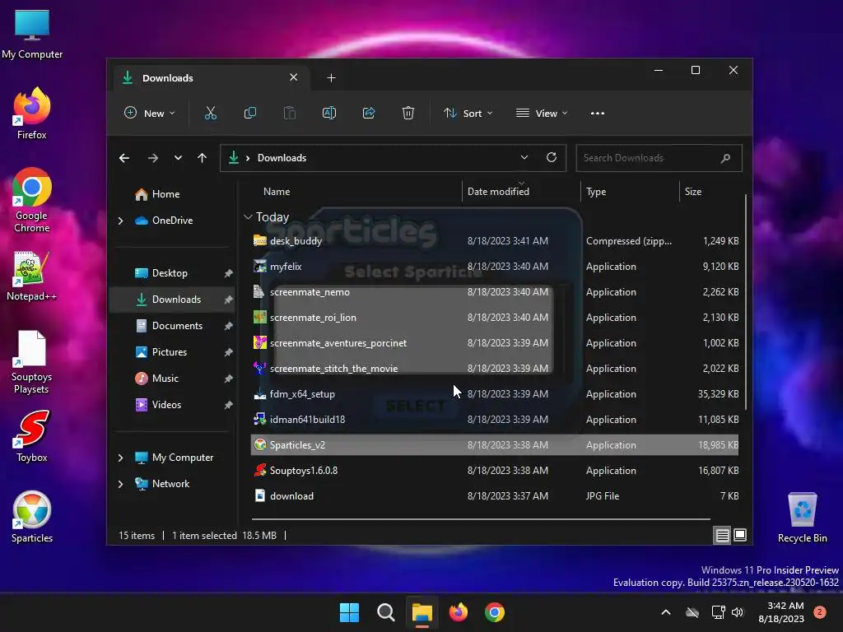Select fdm_x64_setup file
The image size is (843, 632).
pos(495,394)
